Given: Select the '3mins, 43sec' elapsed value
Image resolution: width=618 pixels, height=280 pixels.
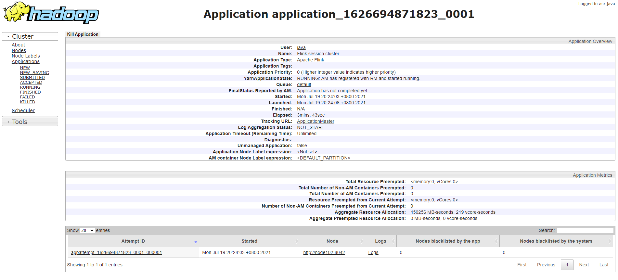Looking at the screenshot, I should coord(311,115).
